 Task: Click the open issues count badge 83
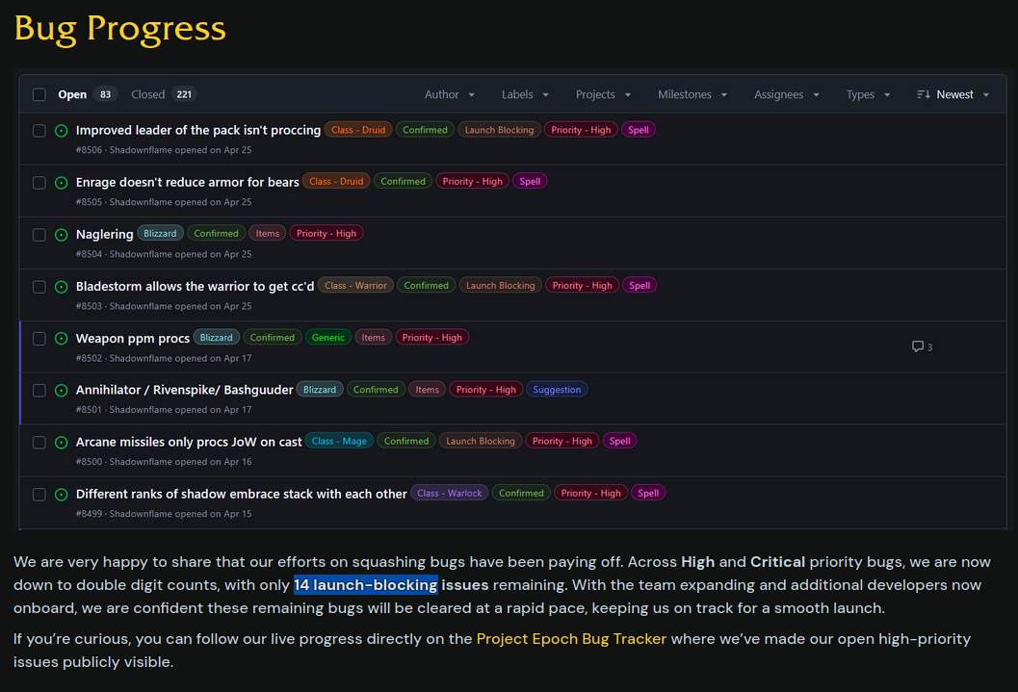[105, 94]
